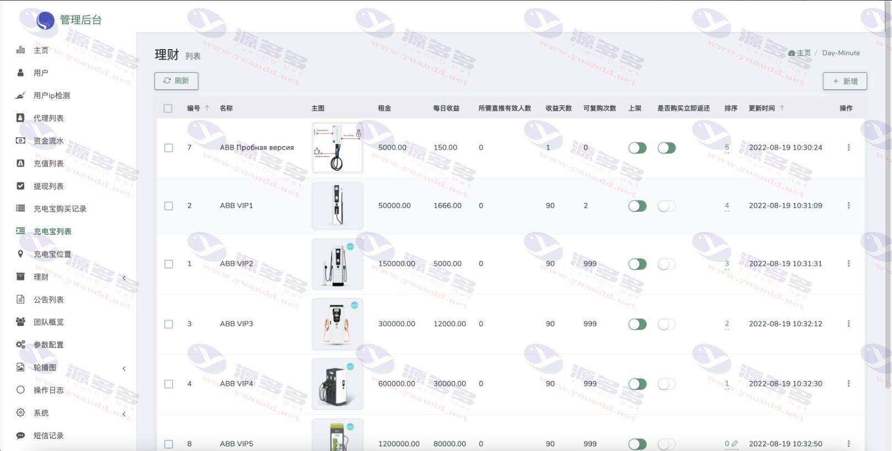Click the 新增 add button
892x451 pixels.
coord(845,81)
